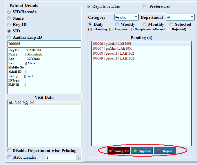The height and width of the screenshot is (165, 197).
Task: Select the Monthly period filter
Action: pyautogui.click(x=144, y=24)
